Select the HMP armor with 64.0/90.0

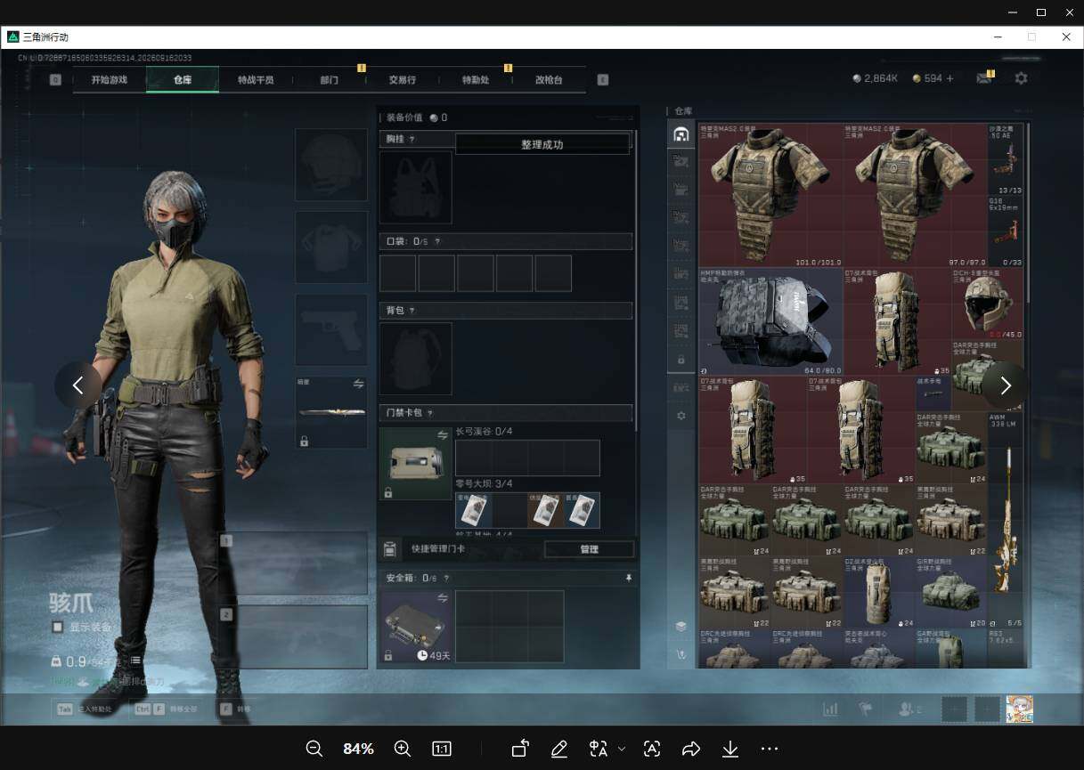pyautogui.click(x=771, y=321)
